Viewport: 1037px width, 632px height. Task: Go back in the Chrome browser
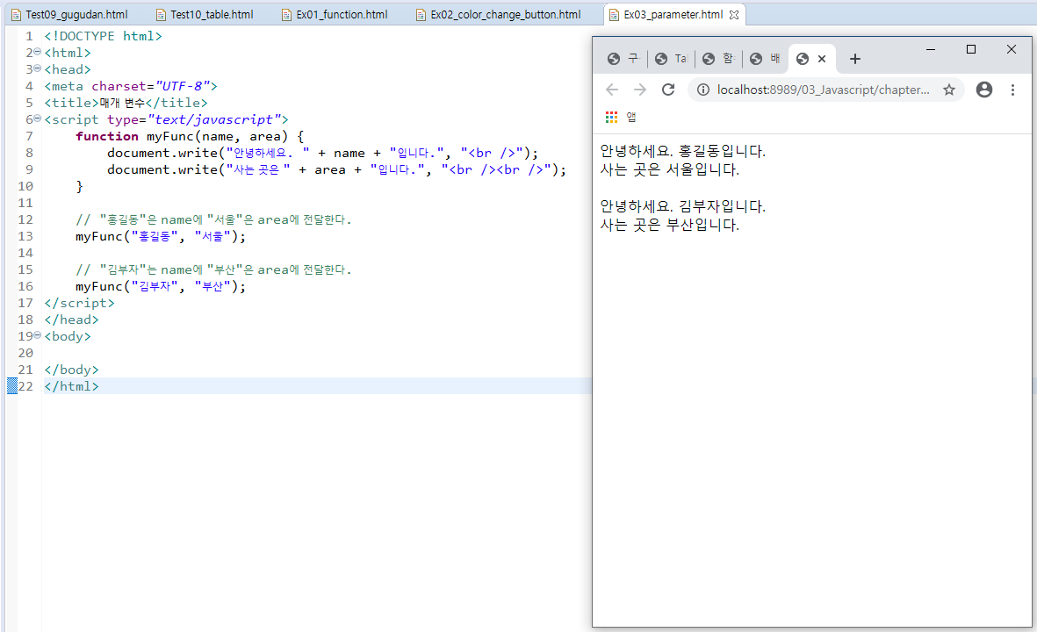point(612,90)
